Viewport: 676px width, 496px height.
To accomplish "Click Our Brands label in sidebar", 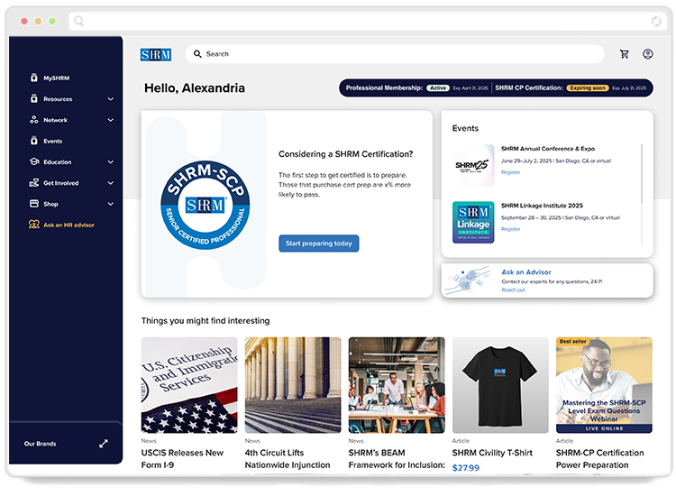I will [40, 444].
